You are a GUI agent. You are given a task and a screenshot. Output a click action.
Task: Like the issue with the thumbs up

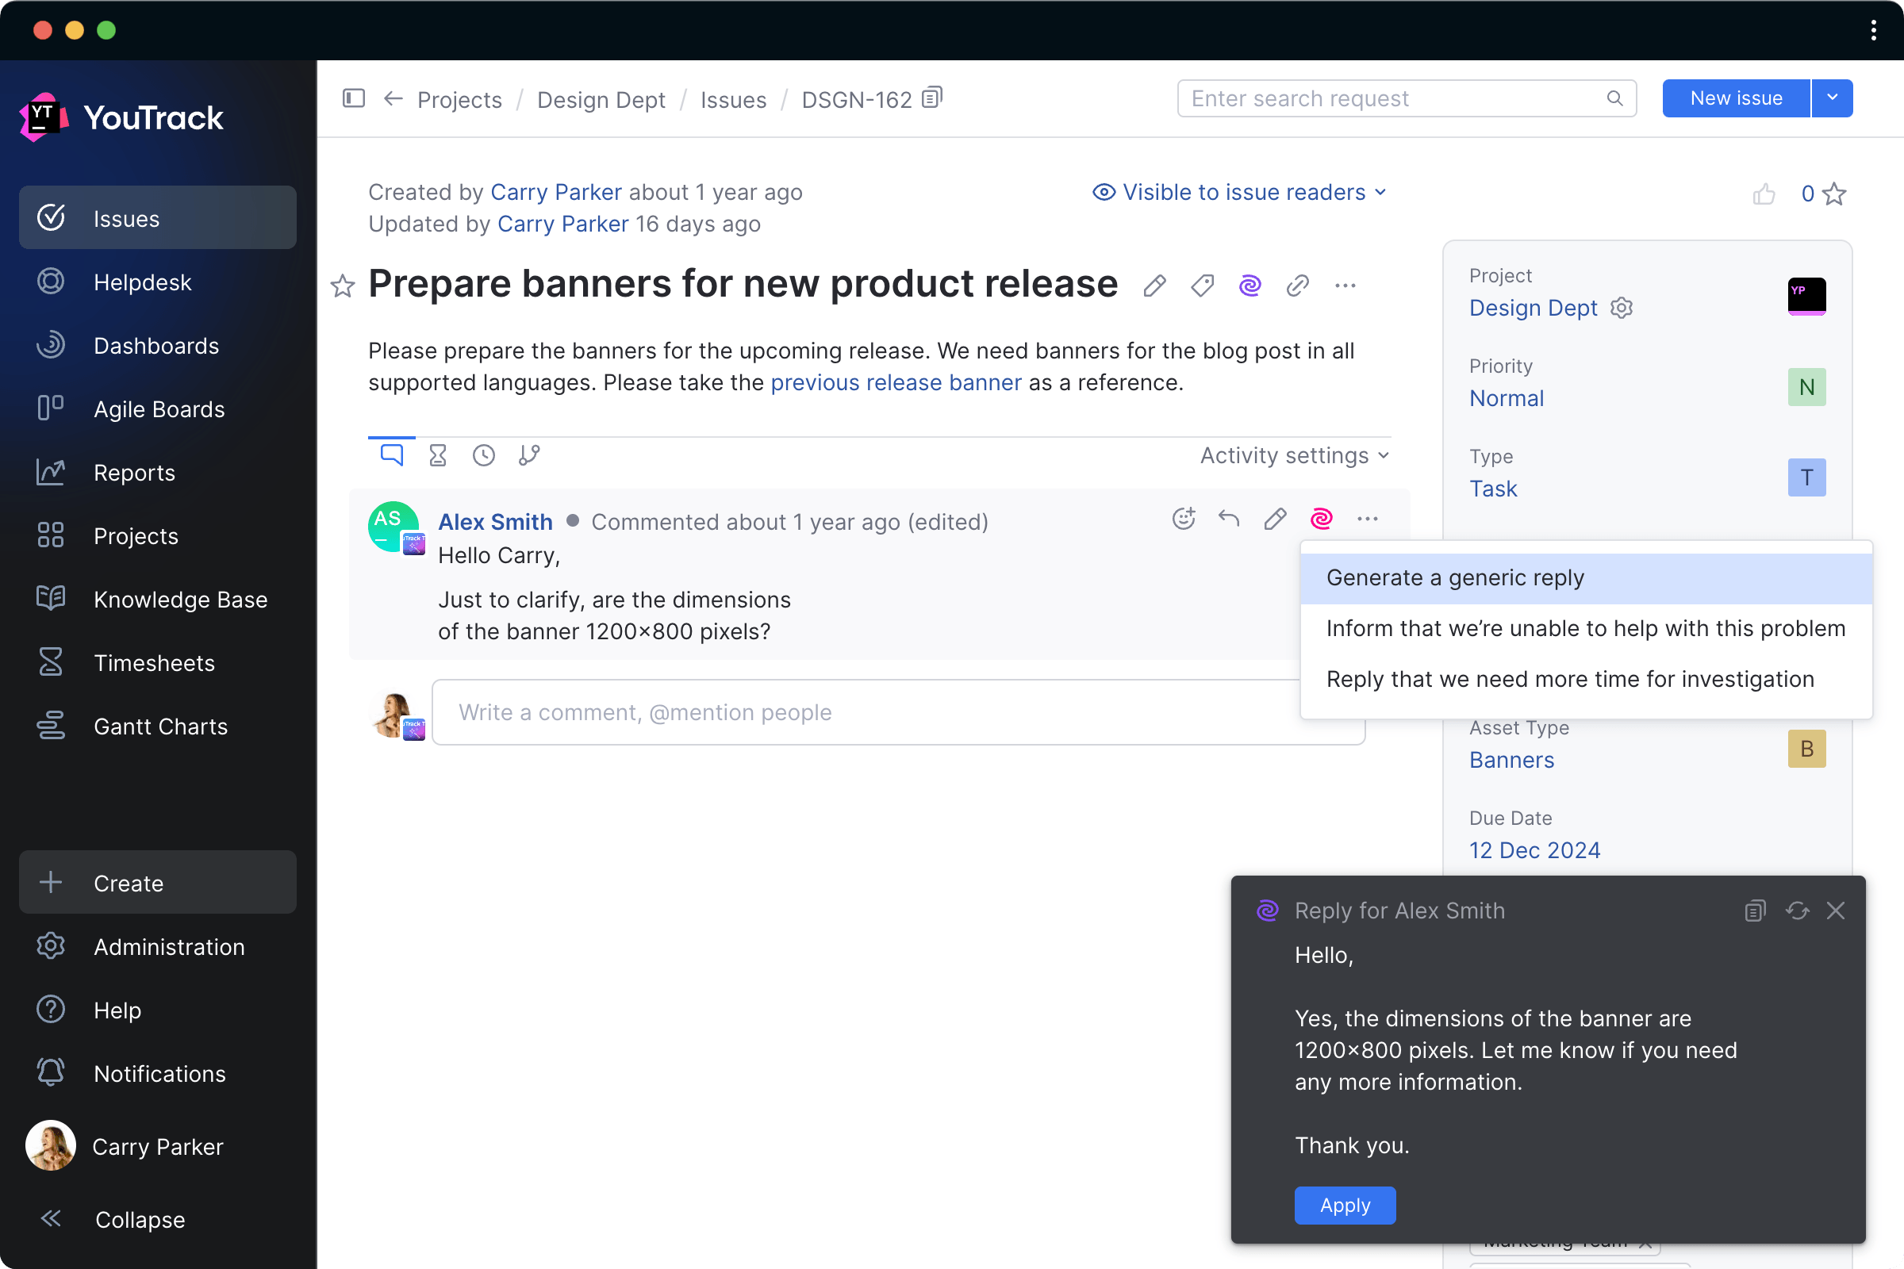tap(1764, 194)
